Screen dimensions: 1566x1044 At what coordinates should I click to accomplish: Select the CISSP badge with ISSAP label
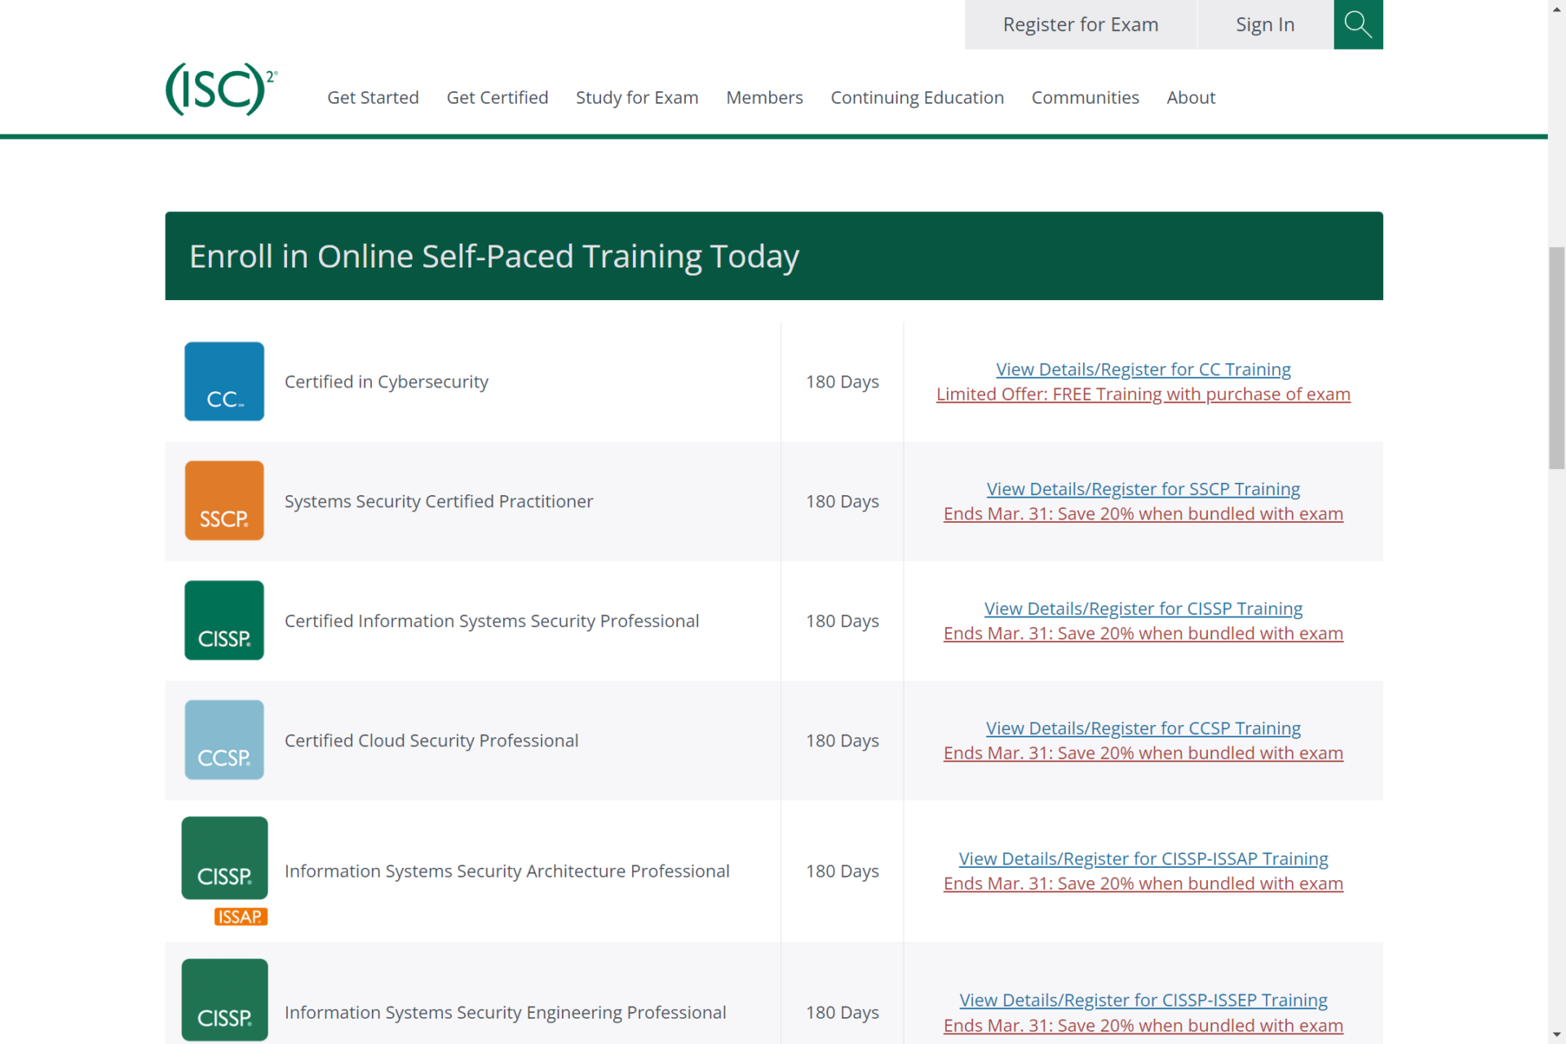coord(223,865)
